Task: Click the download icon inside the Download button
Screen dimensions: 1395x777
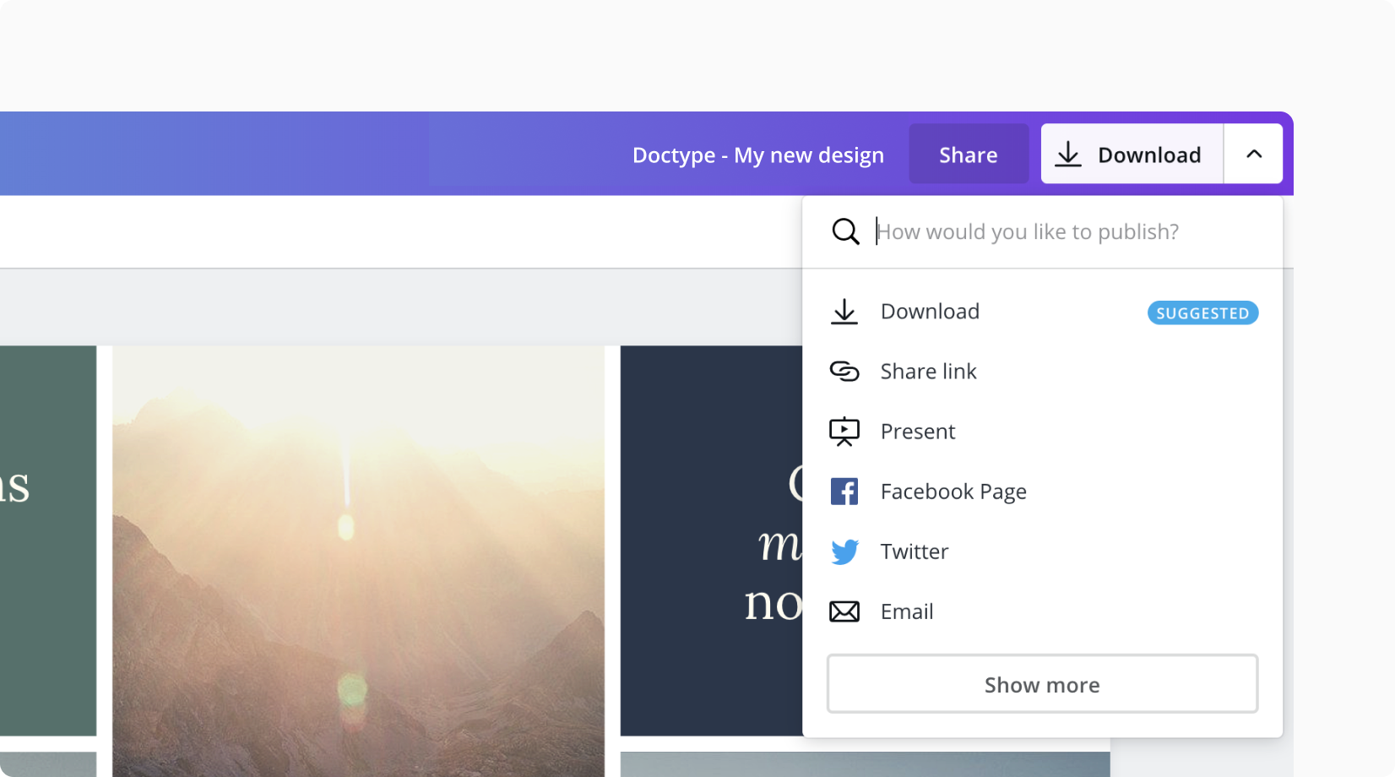Action: pos(1070,154)
